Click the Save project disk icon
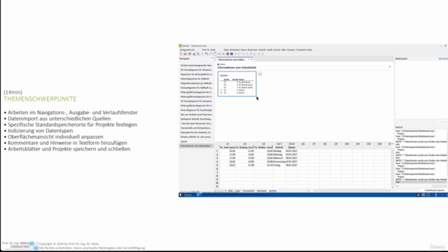 pos(185,54)
